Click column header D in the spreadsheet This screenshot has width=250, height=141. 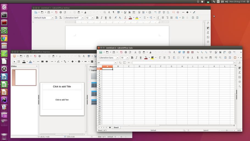click(139, 66)
